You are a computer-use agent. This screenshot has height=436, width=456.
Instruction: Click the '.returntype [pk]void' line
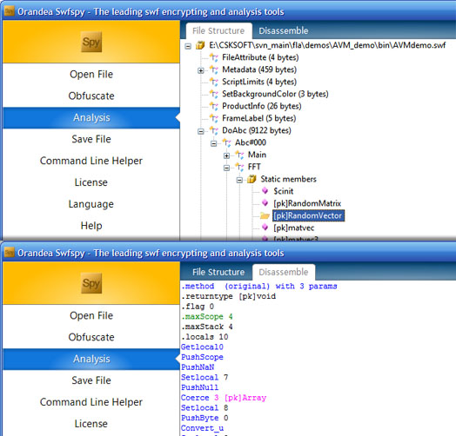228,296
